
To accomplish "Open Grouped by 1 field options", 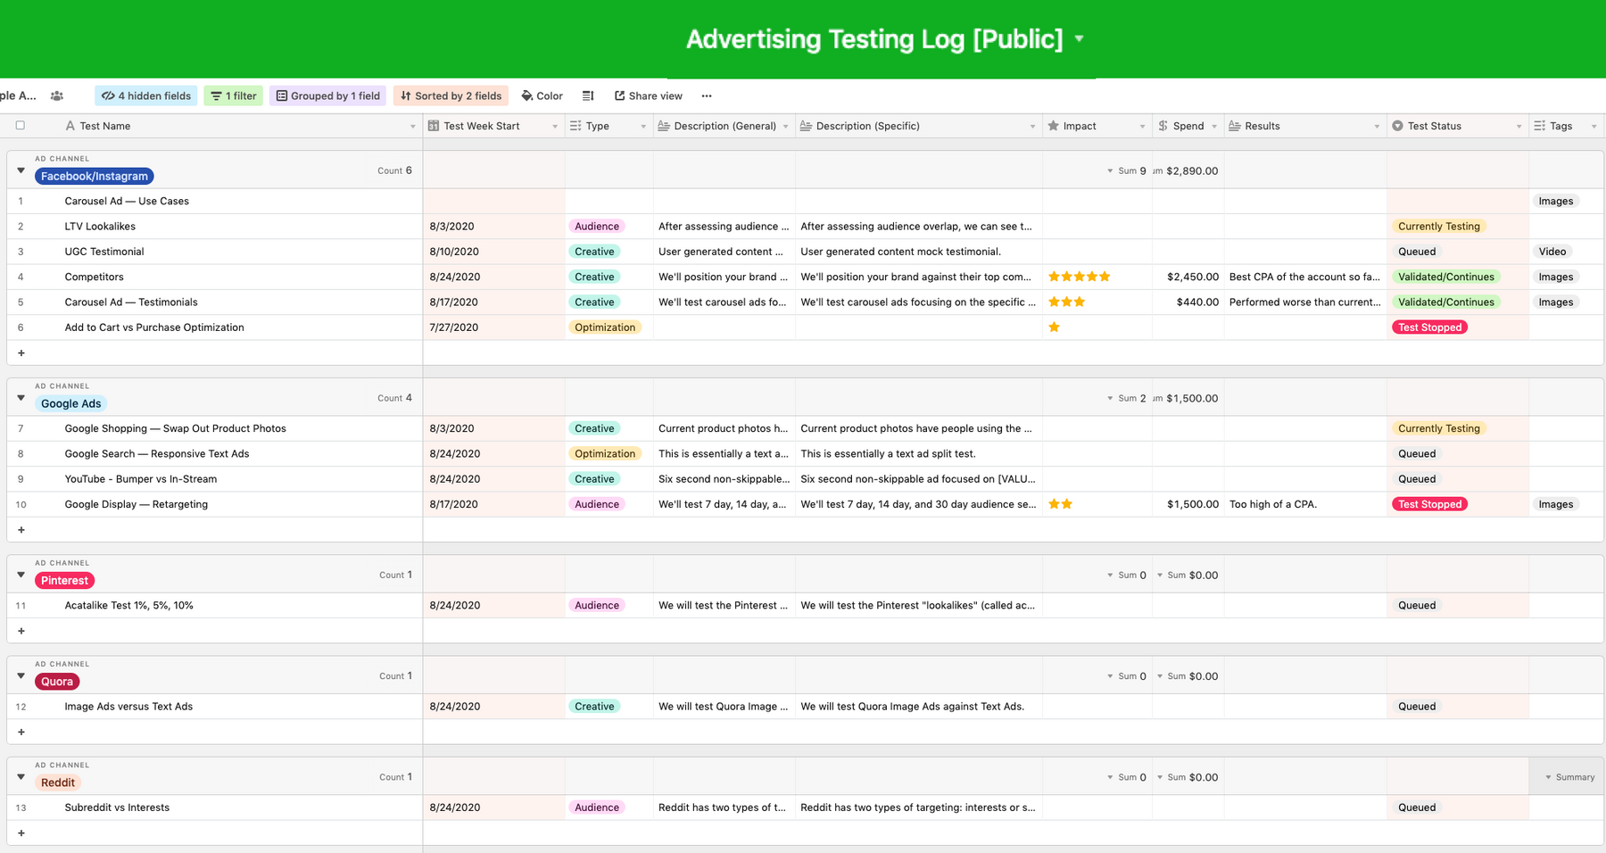I will coord(327,96).
